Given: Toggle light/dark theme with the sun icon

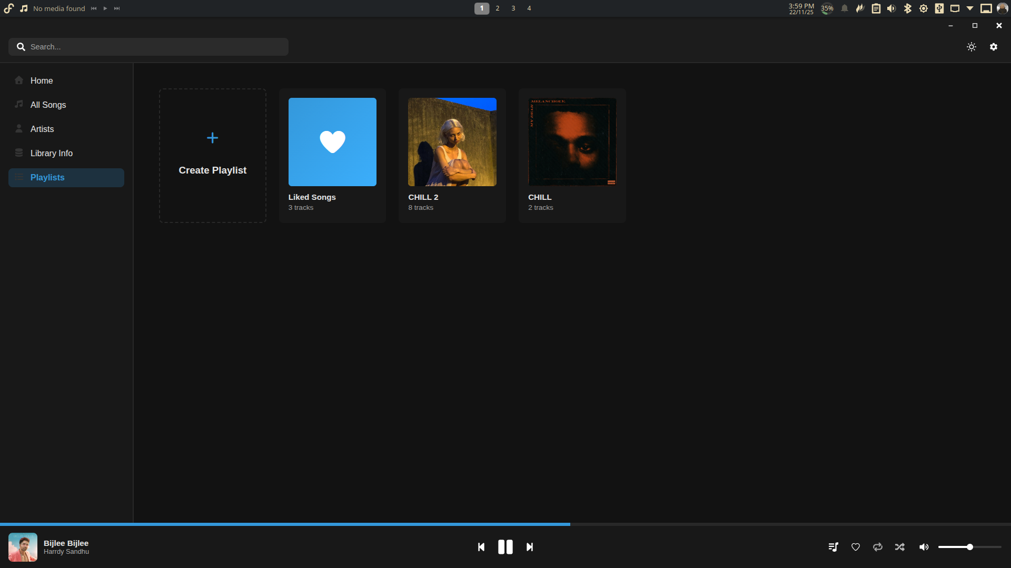Looking at the screenshot, I should [x=971, y=46].
